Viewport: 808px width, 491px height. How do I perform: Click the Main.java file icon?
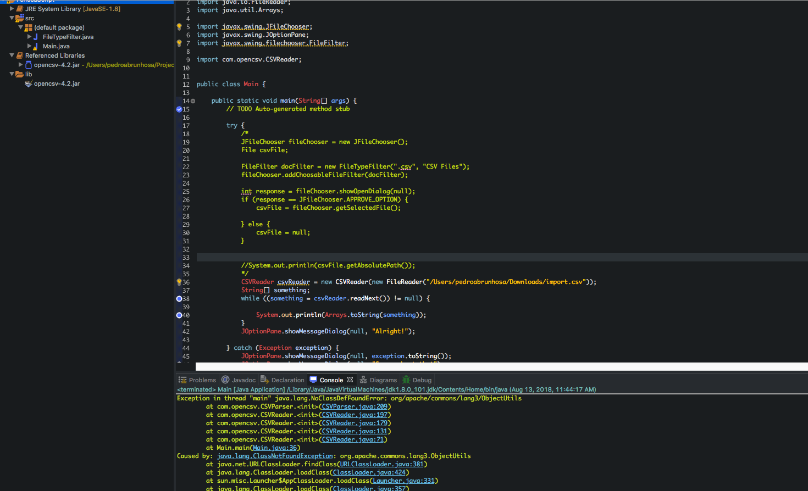tap(36, 46)
